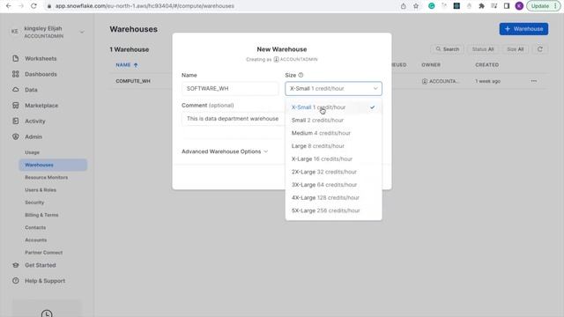Expand Advanced Warehouse Options
Image resolution: width=564 pixels, height=317 pixels.
point(225,151)
